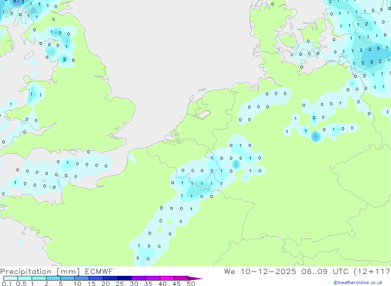Screen dimensions: 391x286
Task: Click the 30–35 mm violet legend swatch
Action: (x=139, y=278)
